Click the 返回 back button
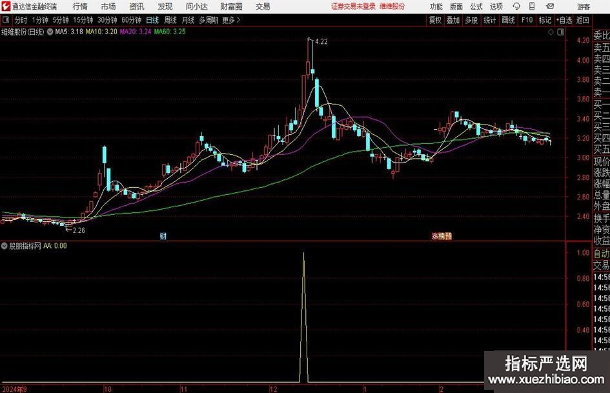Screen dimensions: 610x393 pyautogui.click(x=582, y=20)
